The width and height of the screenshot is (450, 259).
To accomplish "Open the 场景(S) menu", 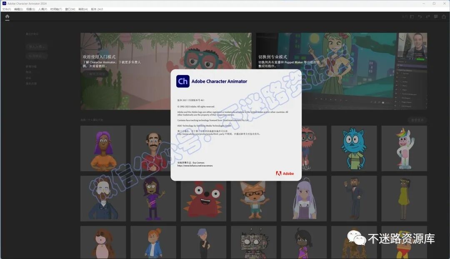I will point(30,9).
